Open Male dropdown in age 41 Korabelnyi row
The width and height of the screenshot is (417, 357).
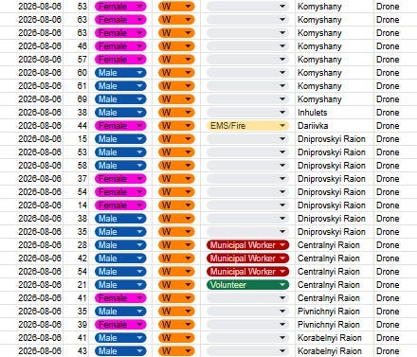tap(120, 338)
